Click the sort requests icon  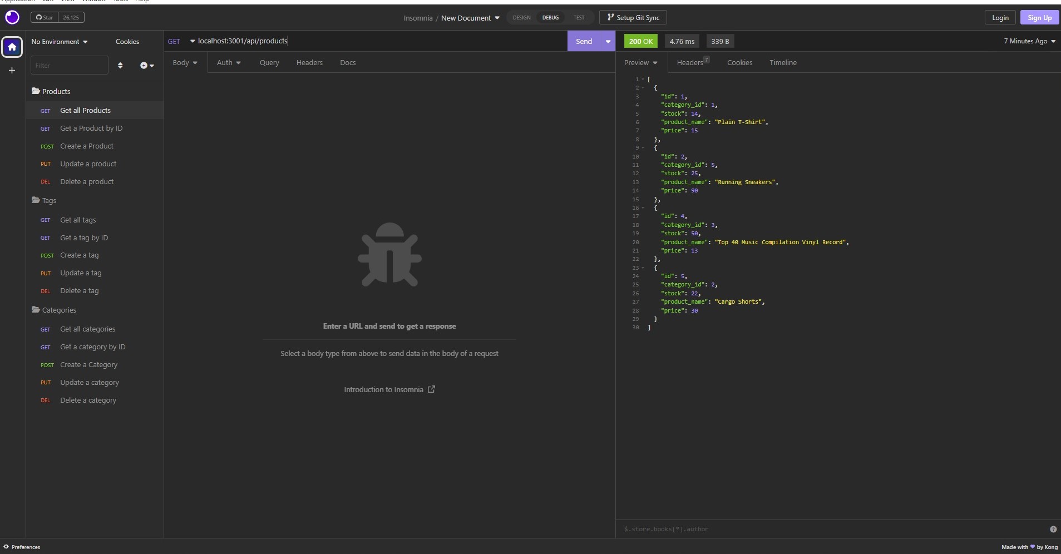coord(120,66)
